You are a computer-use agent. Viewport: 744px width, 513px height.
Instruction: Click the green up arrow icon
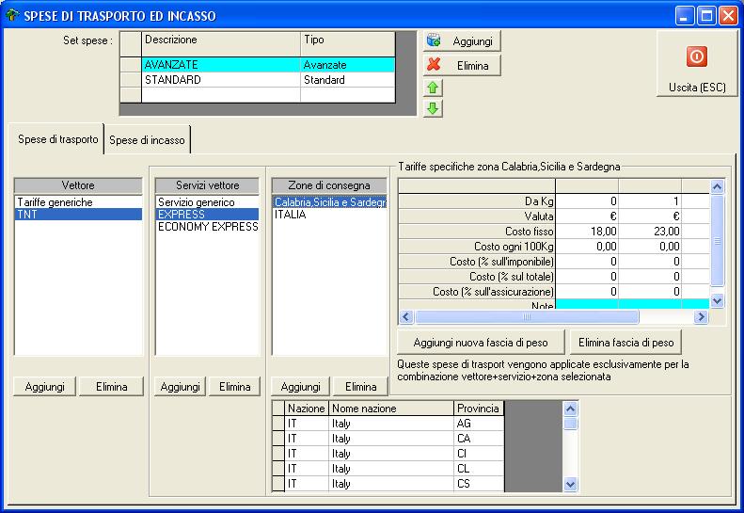(x=433, y=88)
